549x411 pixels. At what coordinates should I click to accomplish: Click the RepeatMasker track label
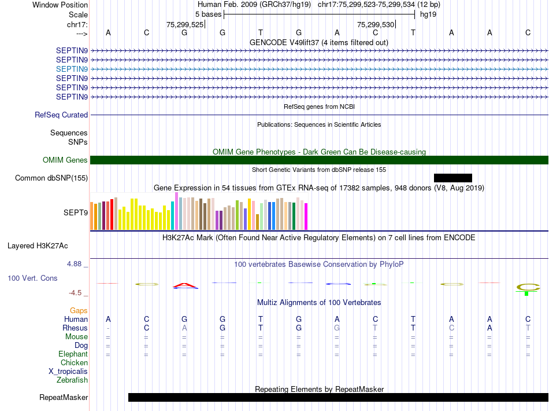coord(64,397)
